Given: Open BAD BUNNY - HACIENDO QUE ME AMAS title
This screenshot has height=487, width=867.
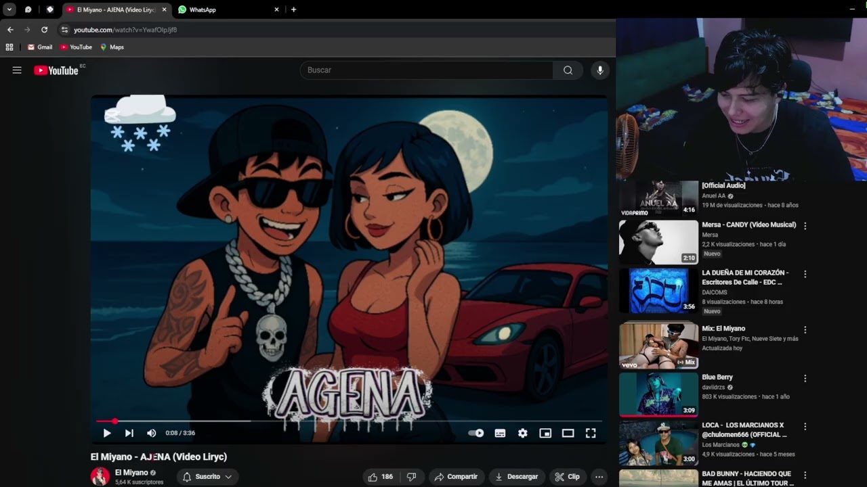Looking at the screenshot, I should [748, 479].
